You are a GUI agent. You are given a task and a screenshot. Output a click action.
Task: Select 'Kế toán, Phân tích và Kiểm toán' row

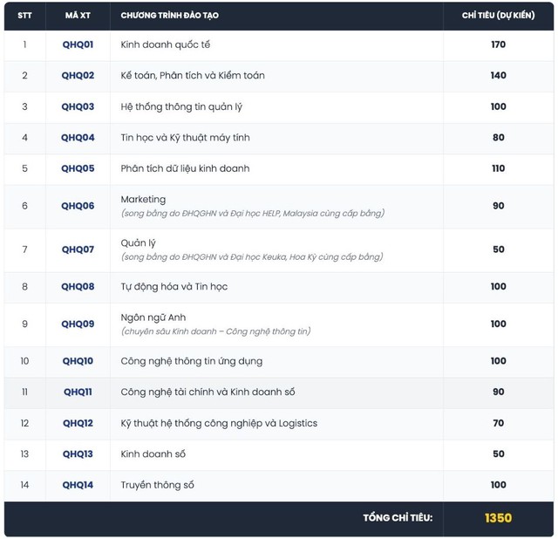click(x=193, y=75)
